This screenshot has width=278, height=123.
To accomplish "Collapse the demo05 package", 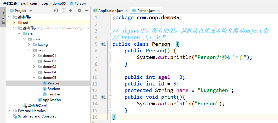I will 34,77.
